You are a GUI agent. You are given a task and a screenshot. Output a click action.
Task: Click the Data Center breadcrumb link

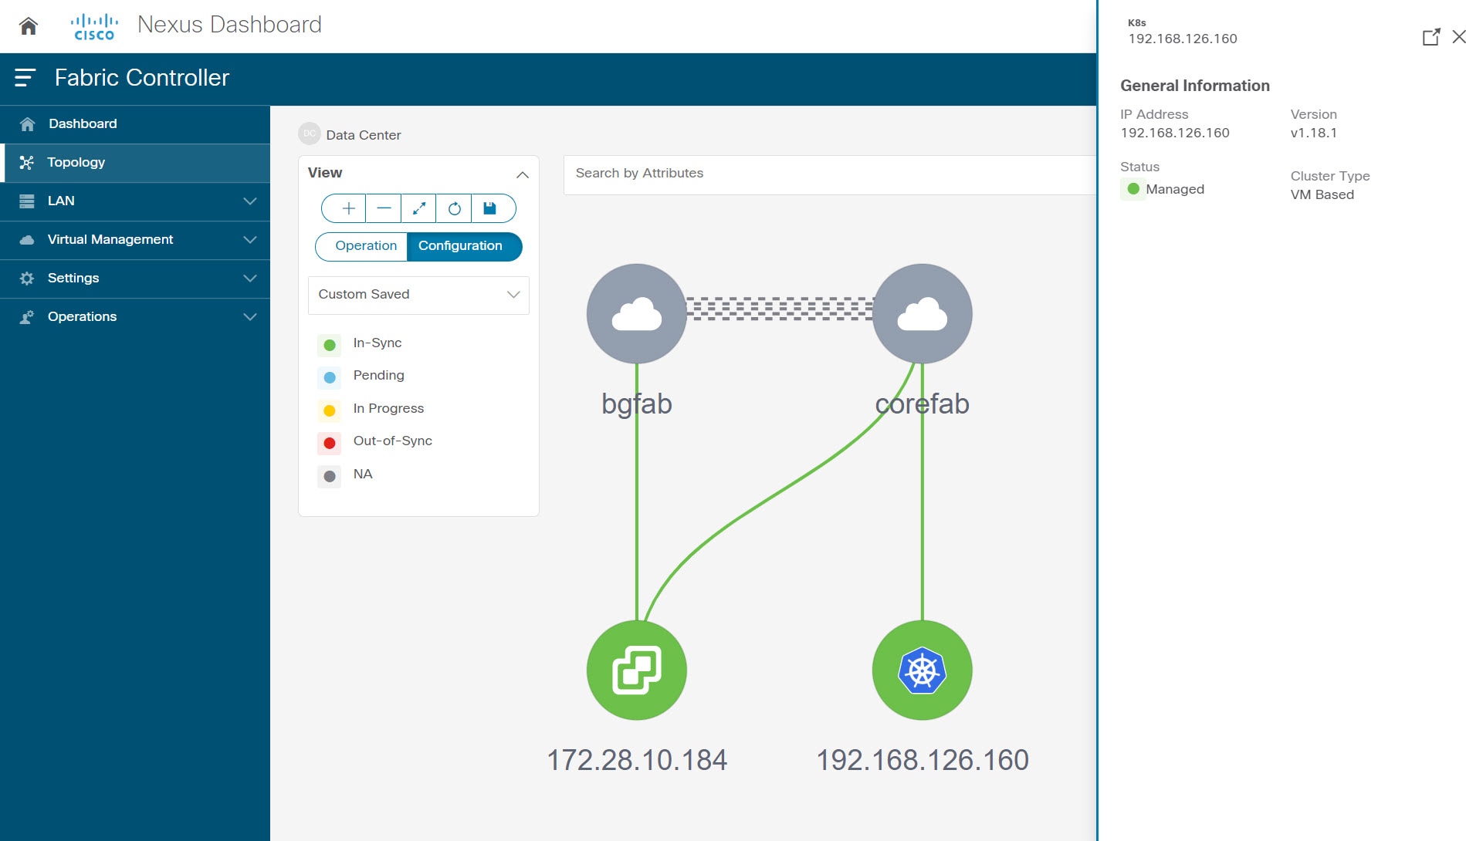364,135
